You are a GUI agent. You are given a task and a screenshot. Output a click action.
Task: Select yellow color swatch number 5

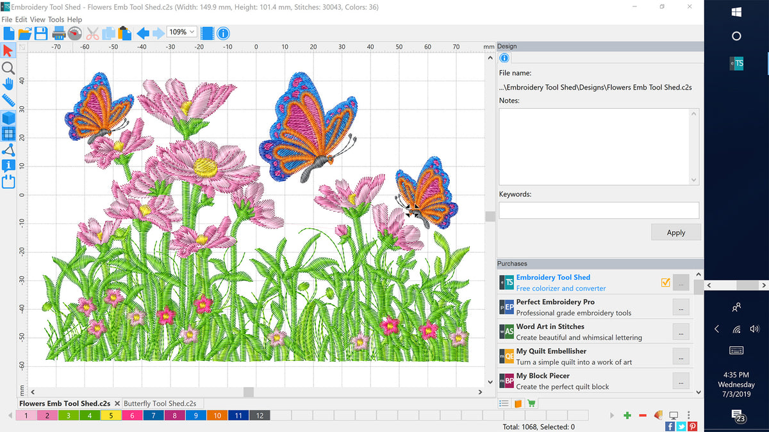point(111,416)
